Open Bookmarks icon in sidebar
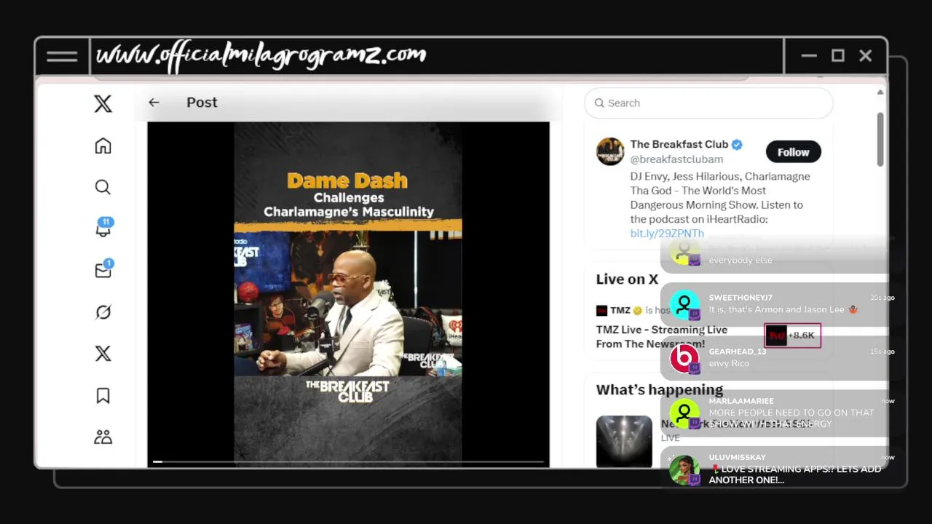Image resolution: width=932 pixels, height=524 pixels. point(103,395)
